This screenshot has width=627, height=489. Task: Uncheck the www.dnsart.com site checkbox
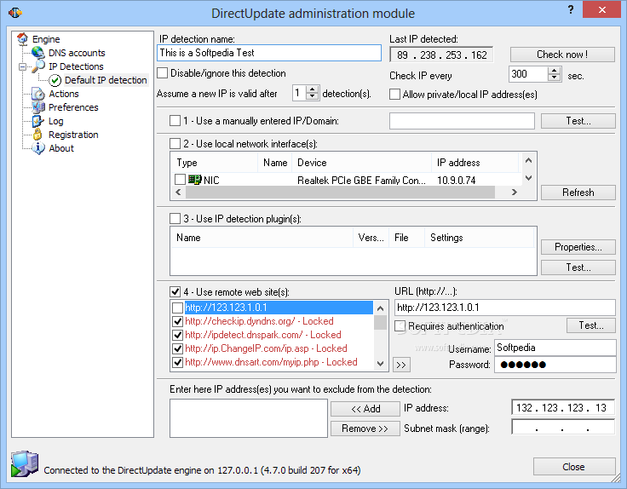coord(177,362)
